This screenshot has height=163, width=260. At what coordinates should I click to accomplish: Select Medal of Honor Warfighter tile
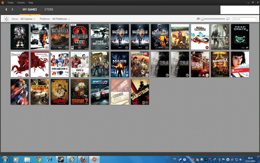(200, 64)
